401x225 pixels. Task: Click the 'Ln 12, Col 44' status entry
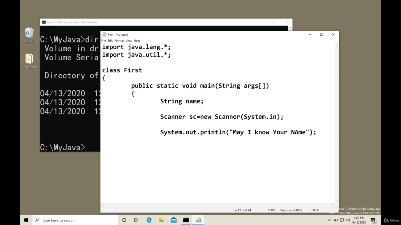pos(242,210)
